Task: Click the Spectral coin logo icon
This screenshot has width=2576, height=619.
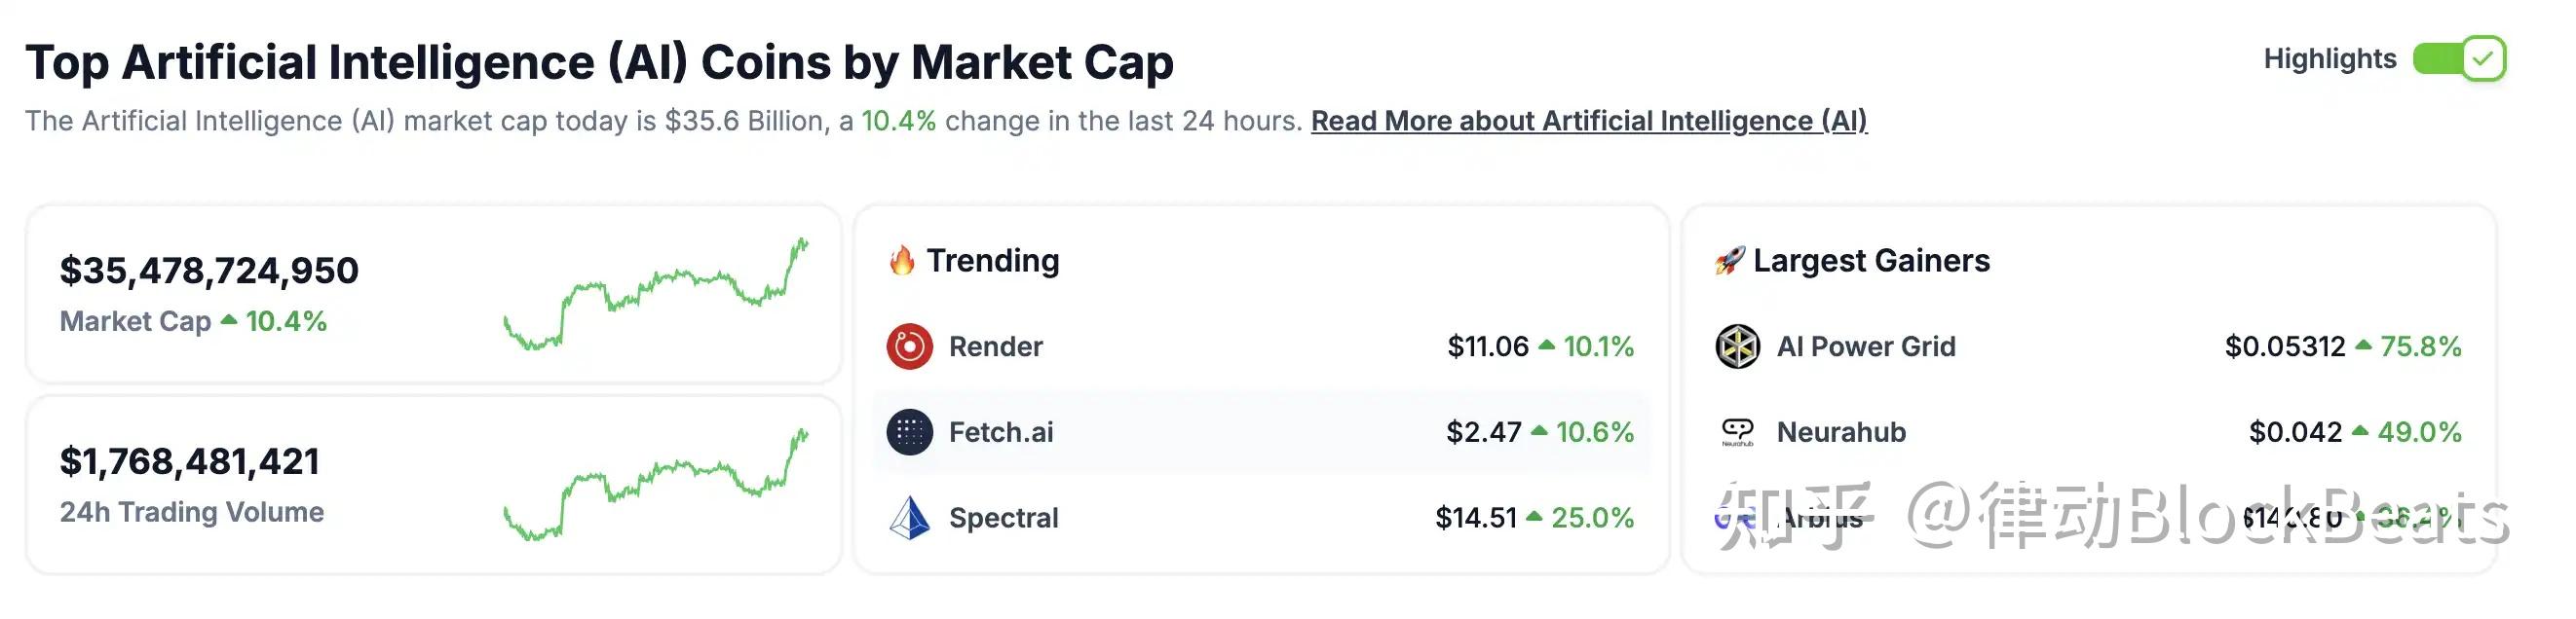Action: pos(909,518)
